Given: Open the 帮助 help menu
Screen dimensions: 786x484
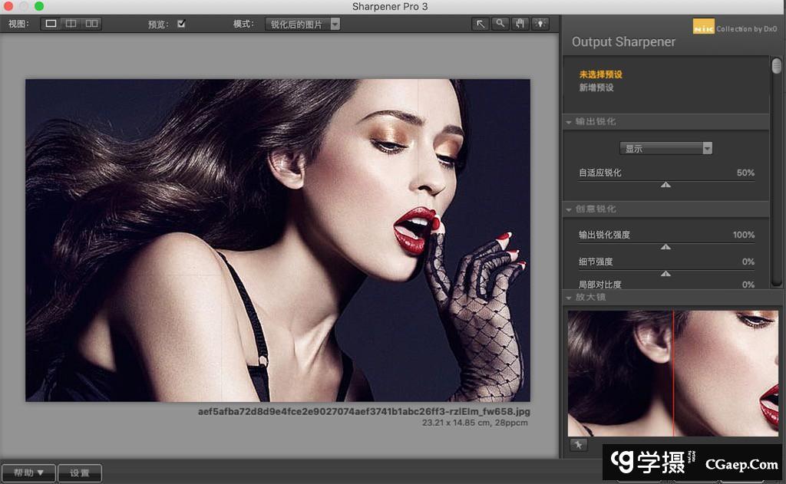Looking at the screenshot, I should click(28, 473).
